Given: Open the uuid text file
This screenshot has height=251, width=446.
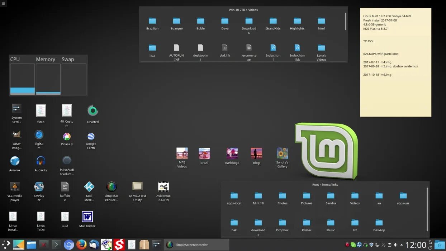Looking at the screenshot, I should (65, 219).
